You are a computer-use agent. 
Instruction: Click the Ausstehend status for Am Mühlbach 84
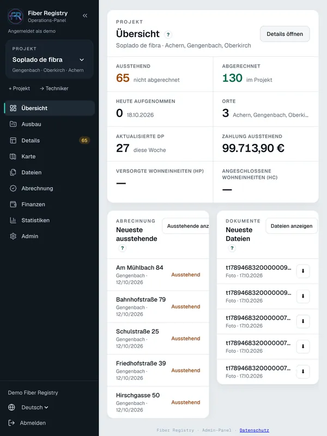coord(185,275)
